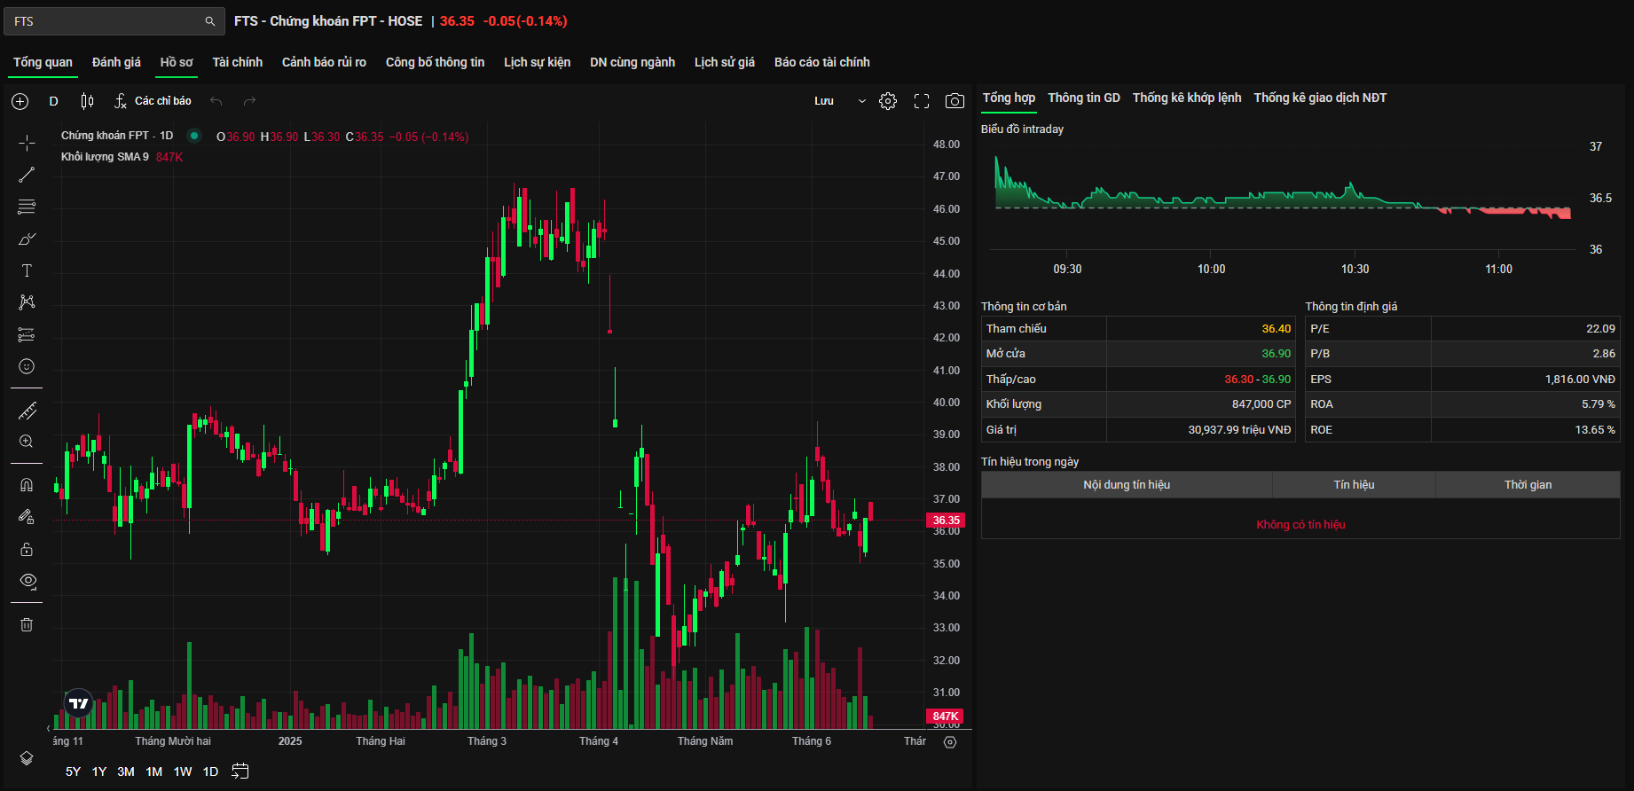The width and height of the screenshot is (1634, 791).
Task: Open the Tài chính tab
Action: (238, 62)
